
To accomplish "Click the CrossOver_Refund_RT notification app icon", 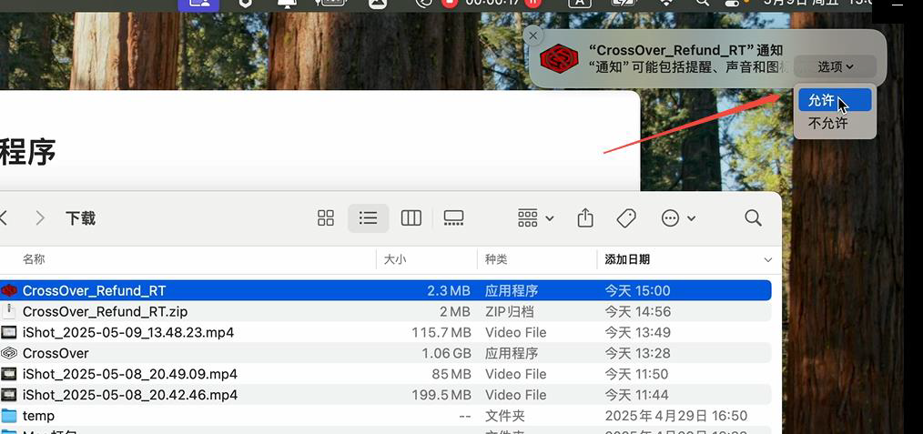I will 558,59.
